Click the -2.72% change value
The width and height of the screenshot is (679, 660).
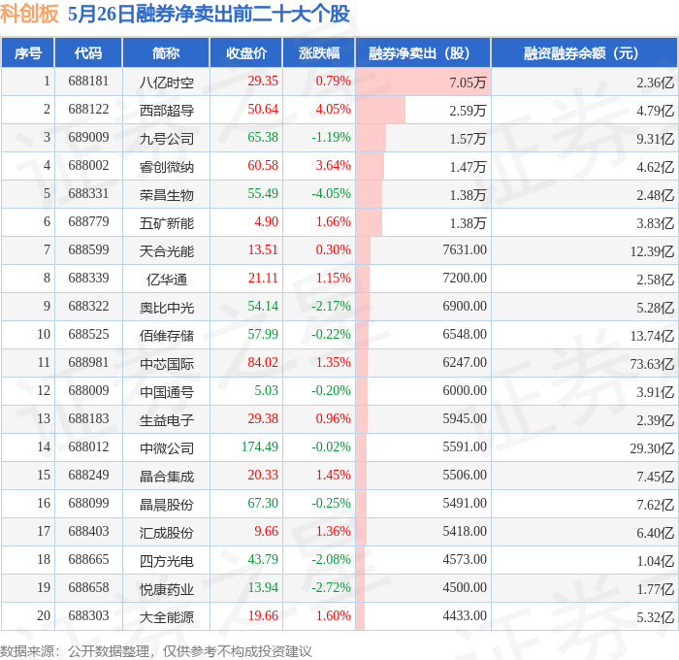click(x=332, y=588)
